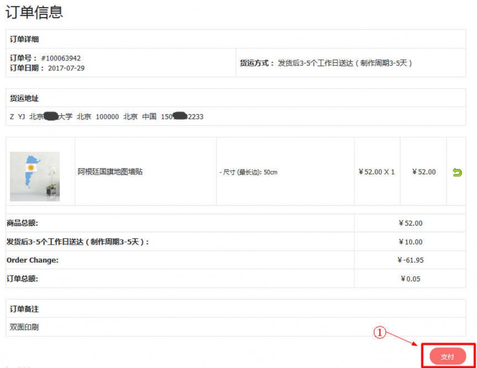Click the green return arrow icon
477x368 pixels.
(457, 172)
